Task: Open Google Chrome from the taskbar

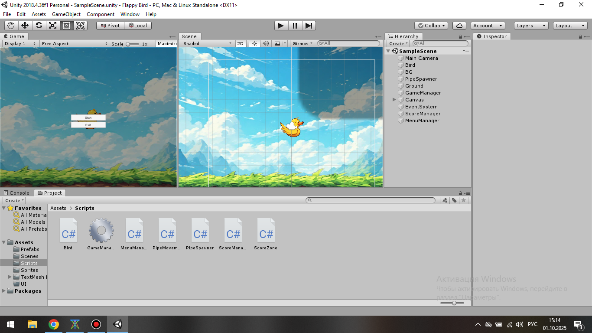Action: (x=54, y=324)
